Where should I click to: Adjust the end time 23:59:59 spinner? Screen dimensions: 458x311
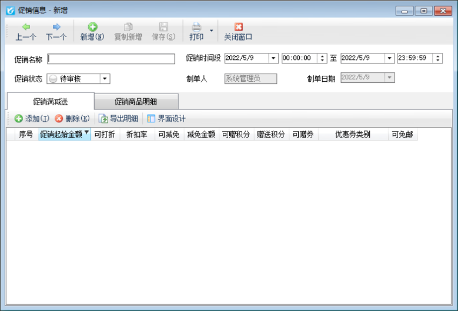point(438,58)
